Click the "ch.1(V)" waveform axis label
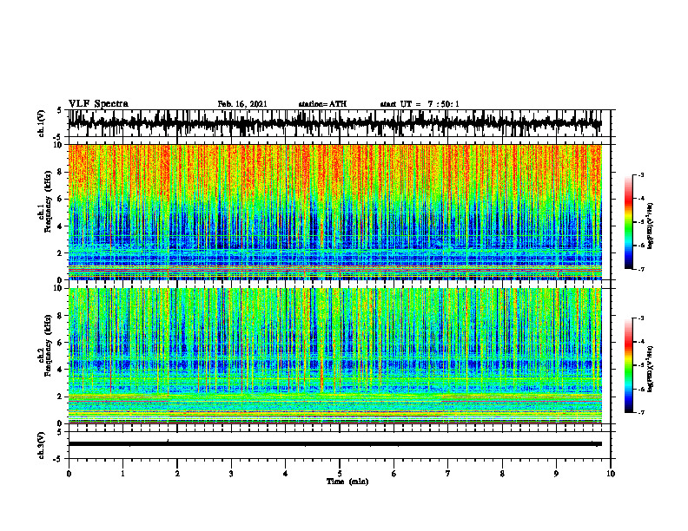Viewport: 688px width, 531px height. (x=42, y=123)
